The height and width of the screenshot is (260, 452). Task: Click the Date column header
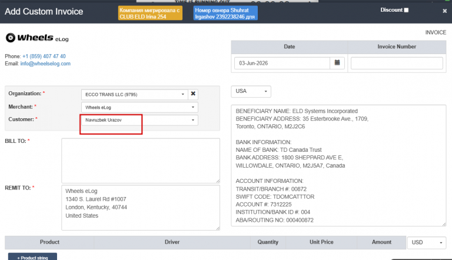click(290, 46)
